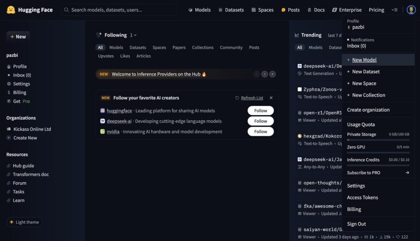Go to next banner announcement arrow
This screenshot has width=420, height=241.
(265, 74)
